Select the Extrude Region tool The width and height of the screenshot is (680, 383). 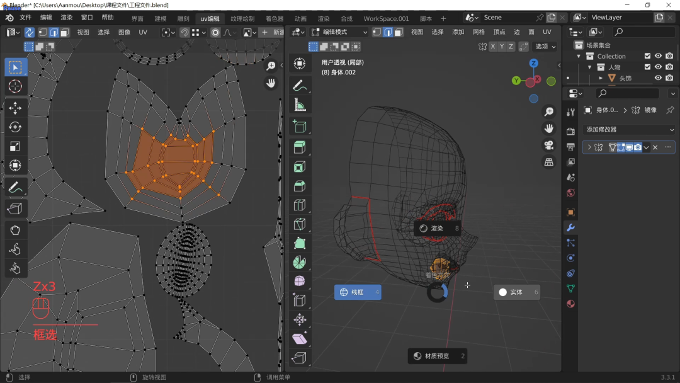[x=300, y=147]
